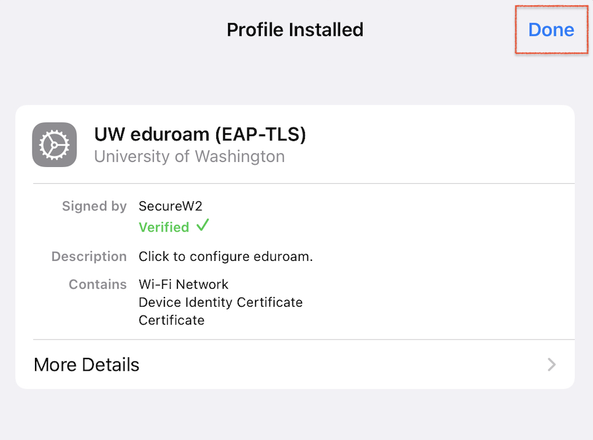Click the More Details label text
Screen dimensions: 593x440
coord(87,365)
